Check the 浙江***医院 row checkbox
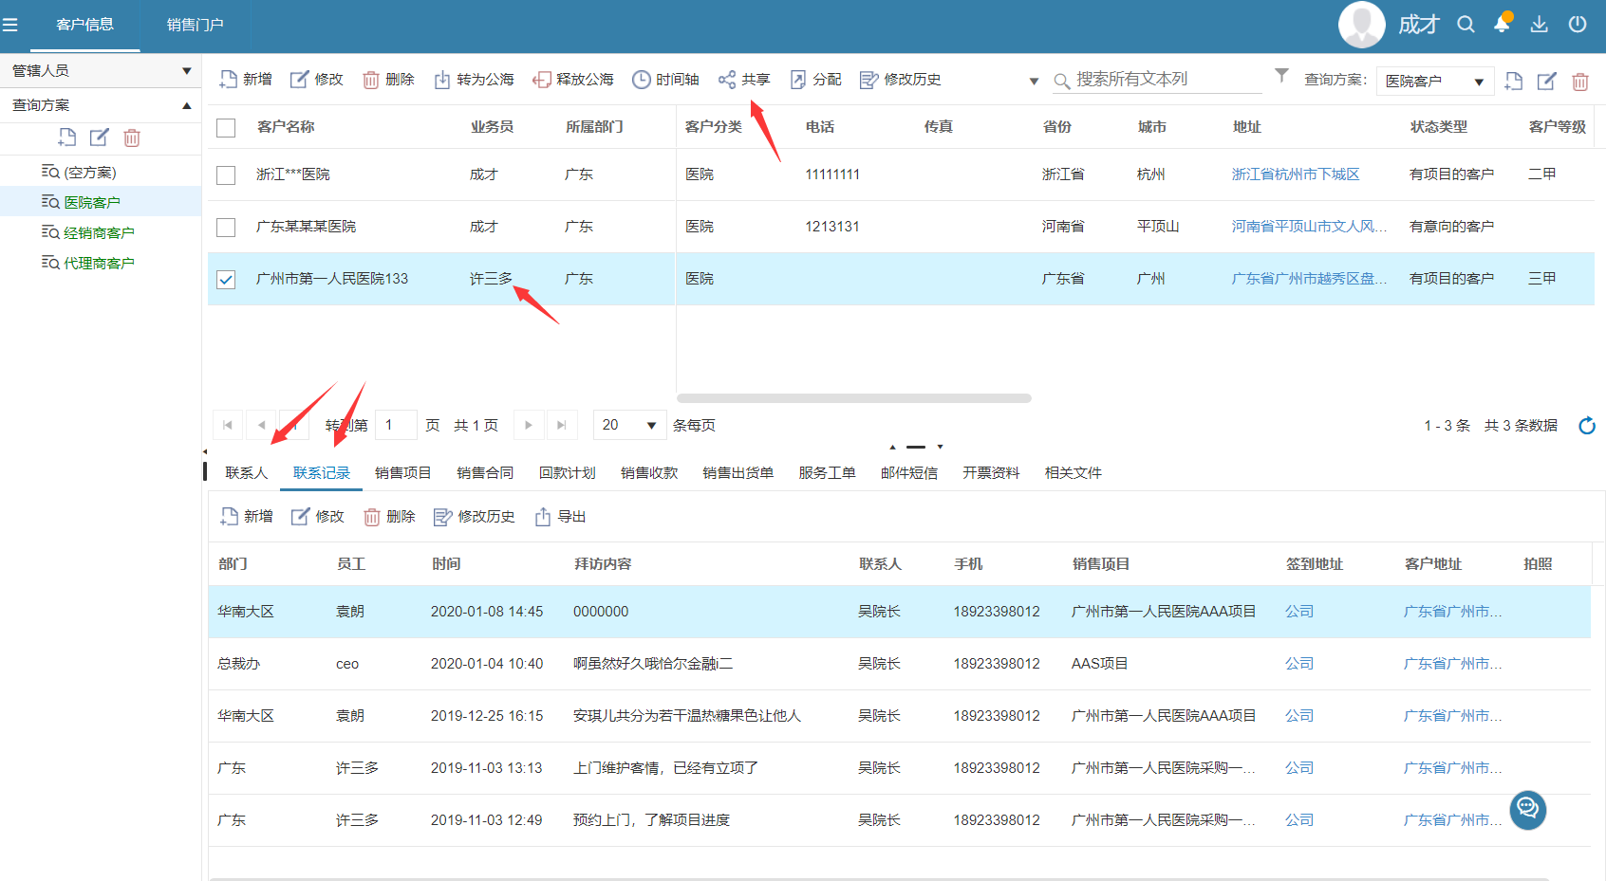 tap(226, 175)
